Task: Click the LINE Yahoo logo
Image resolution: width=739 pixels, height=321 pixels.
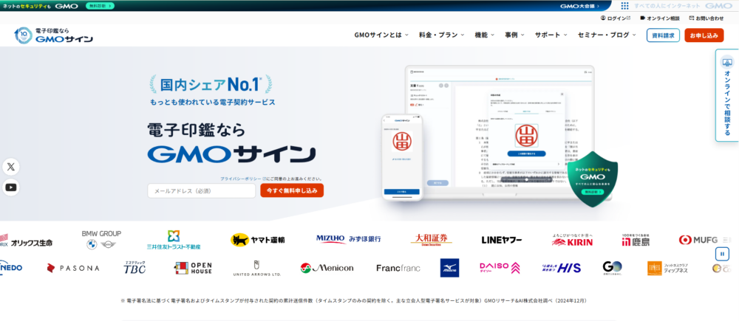Action: 502,240
